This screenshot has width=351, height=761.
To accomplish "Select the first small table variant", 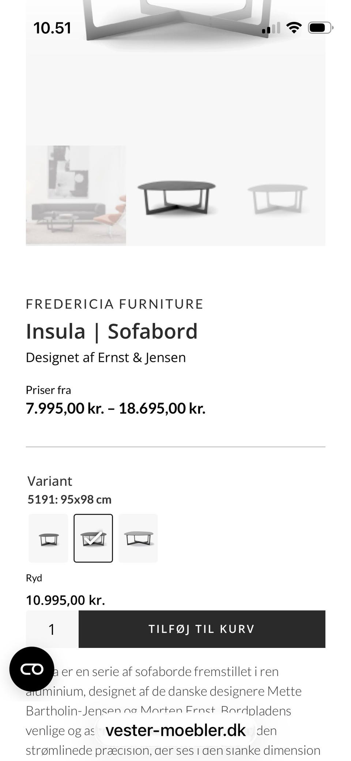I will [x=48, y=538].
